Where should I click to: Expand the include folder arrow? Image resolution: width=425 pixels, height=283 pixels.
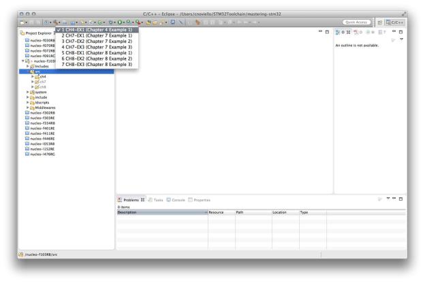[x=28, y=97]
